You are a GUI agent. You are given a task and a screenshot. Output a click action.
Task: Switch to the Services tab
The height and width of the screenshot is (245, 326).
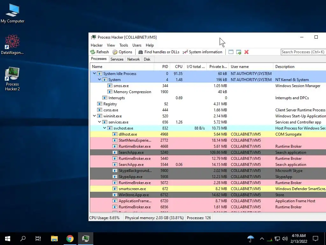point(117,59)
